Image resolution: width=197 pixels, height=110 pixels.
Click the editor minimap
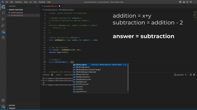[x=195, y=15]
